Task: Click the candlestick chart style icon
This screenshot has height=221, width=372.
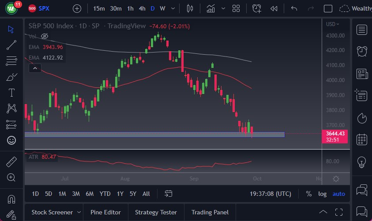Action: tap(190, 8)
